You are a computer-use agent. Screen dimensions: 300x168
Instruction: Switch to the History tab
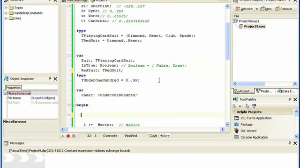165,136
